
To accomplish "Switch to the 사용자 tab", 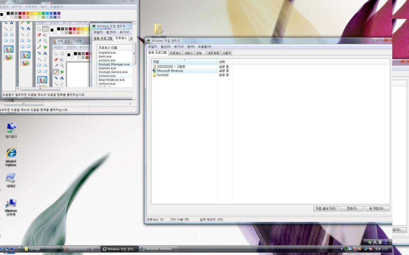I will 226,53.
